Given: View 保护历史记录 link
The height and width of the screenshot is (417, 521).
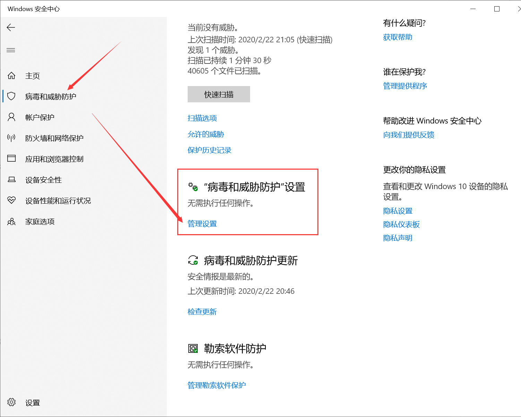Looking at the screenshot, I should (210, 150).
